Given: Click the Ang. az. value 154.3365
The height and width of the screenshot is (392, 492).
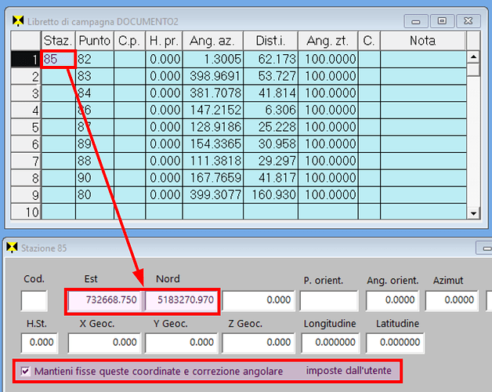Looking at the screenshot, I should (x=213, y=143).
